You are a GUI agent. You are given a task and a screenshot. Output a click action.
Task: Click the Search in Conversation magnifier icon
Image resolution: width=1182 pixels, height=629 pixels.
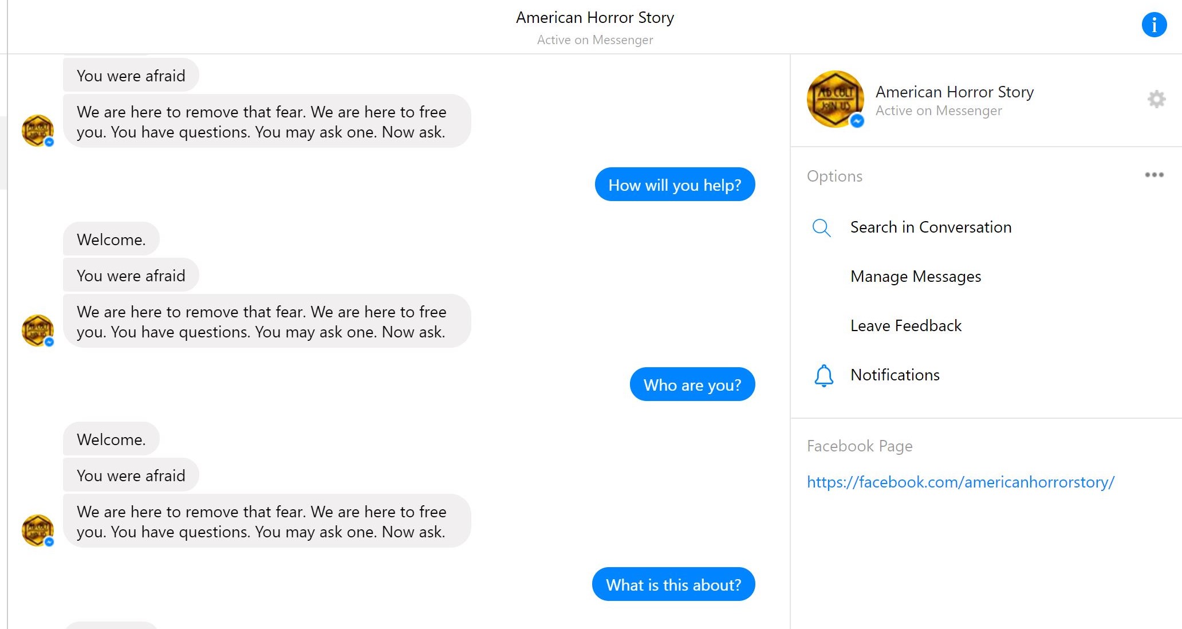pyautogui.click(x=821, y=227)
